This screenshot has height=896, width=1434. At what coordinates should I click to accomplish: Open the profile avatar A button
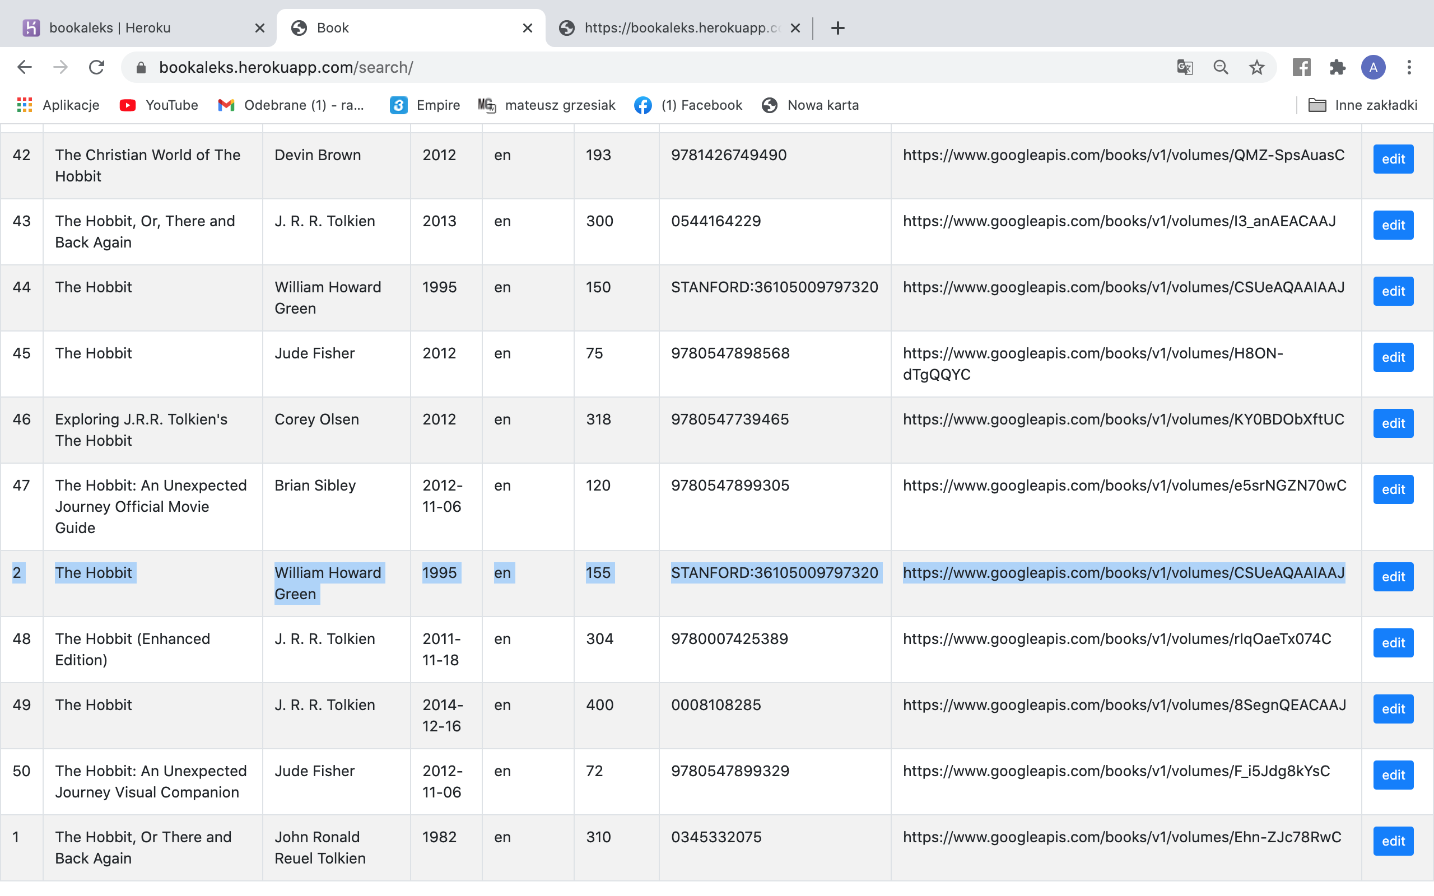[x=1373, y=67]
